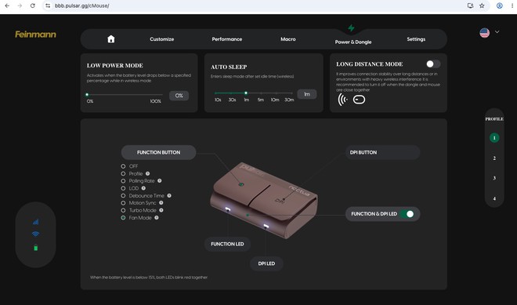The width and height of the screenshot is (517, 305).
Task: Go to the Home icon tab
Action: (111, 39)
